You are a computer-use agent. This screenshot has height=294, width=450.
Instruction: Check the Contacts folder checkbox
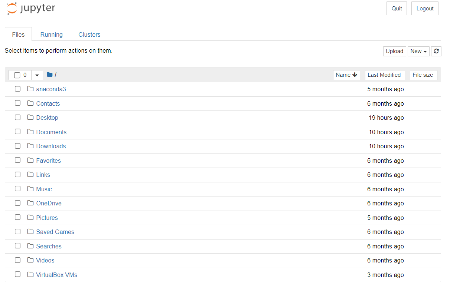tap(17, 103)
